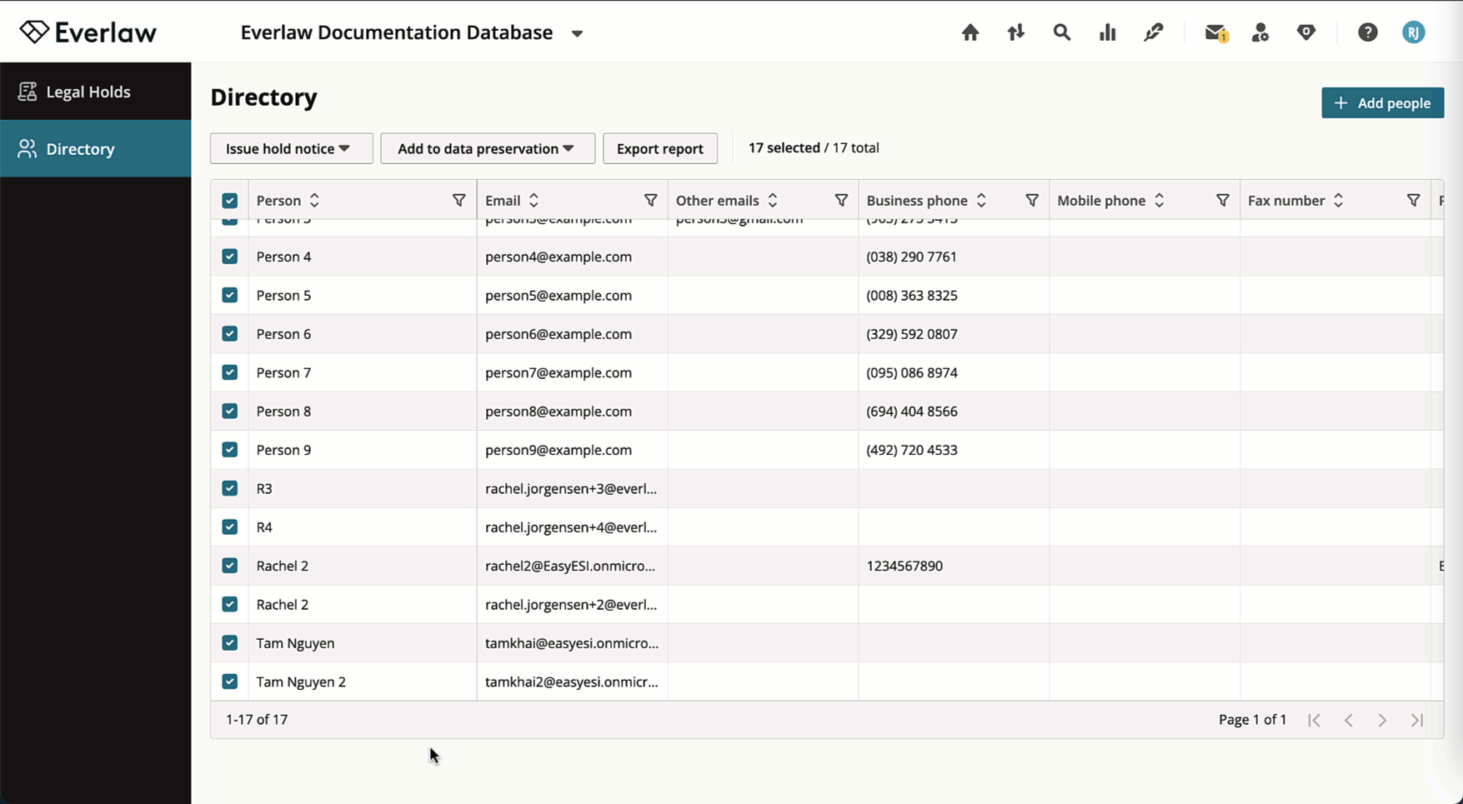Sort by Mobile phone column arrows
This screenshot has width=1463, height=804.
click(x=1159, y=200)
